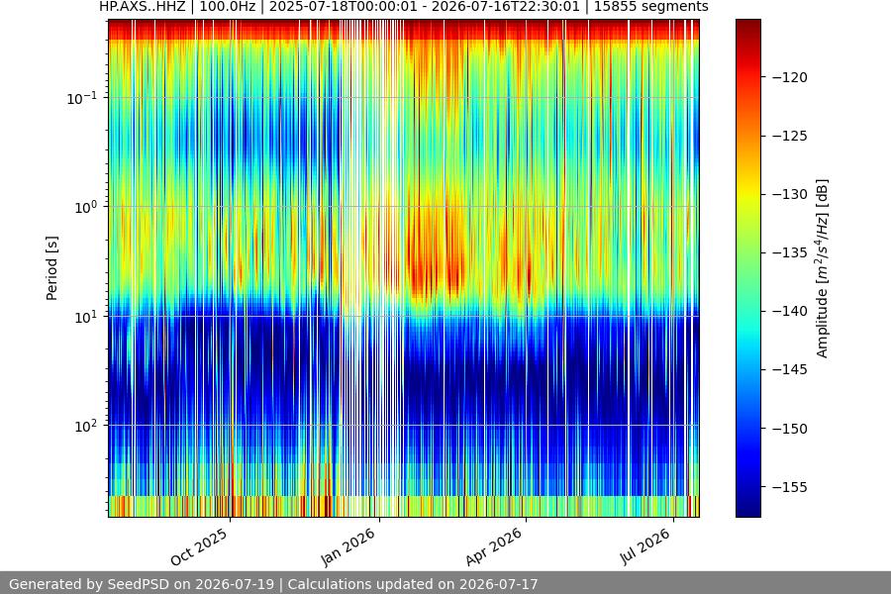
Task: Click the −150 colorbar tick label
Action: [790, 429]
